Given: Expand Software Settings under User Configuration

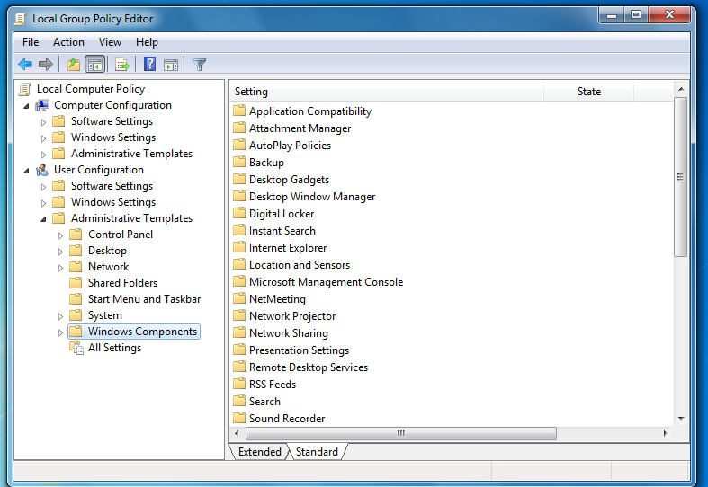Looking at the screenshot, I should [43, 187].
